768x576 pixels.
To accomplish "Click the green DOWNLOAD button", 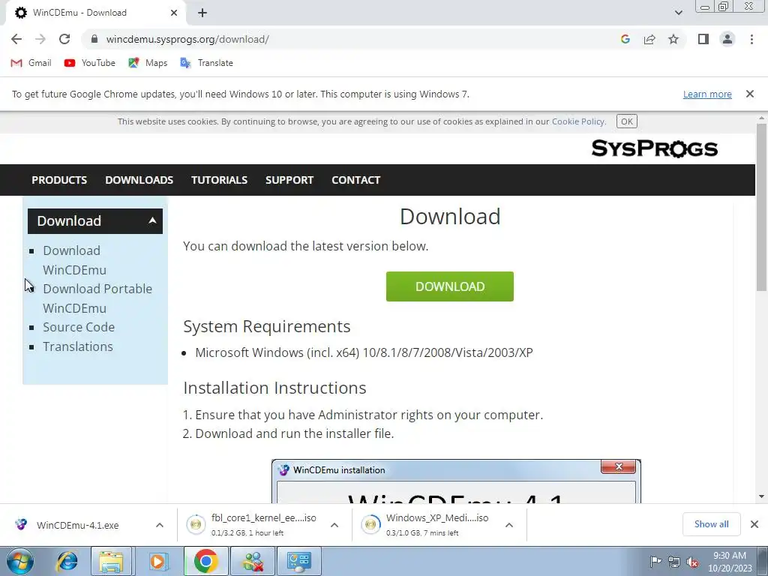I will tap(450, 286).
